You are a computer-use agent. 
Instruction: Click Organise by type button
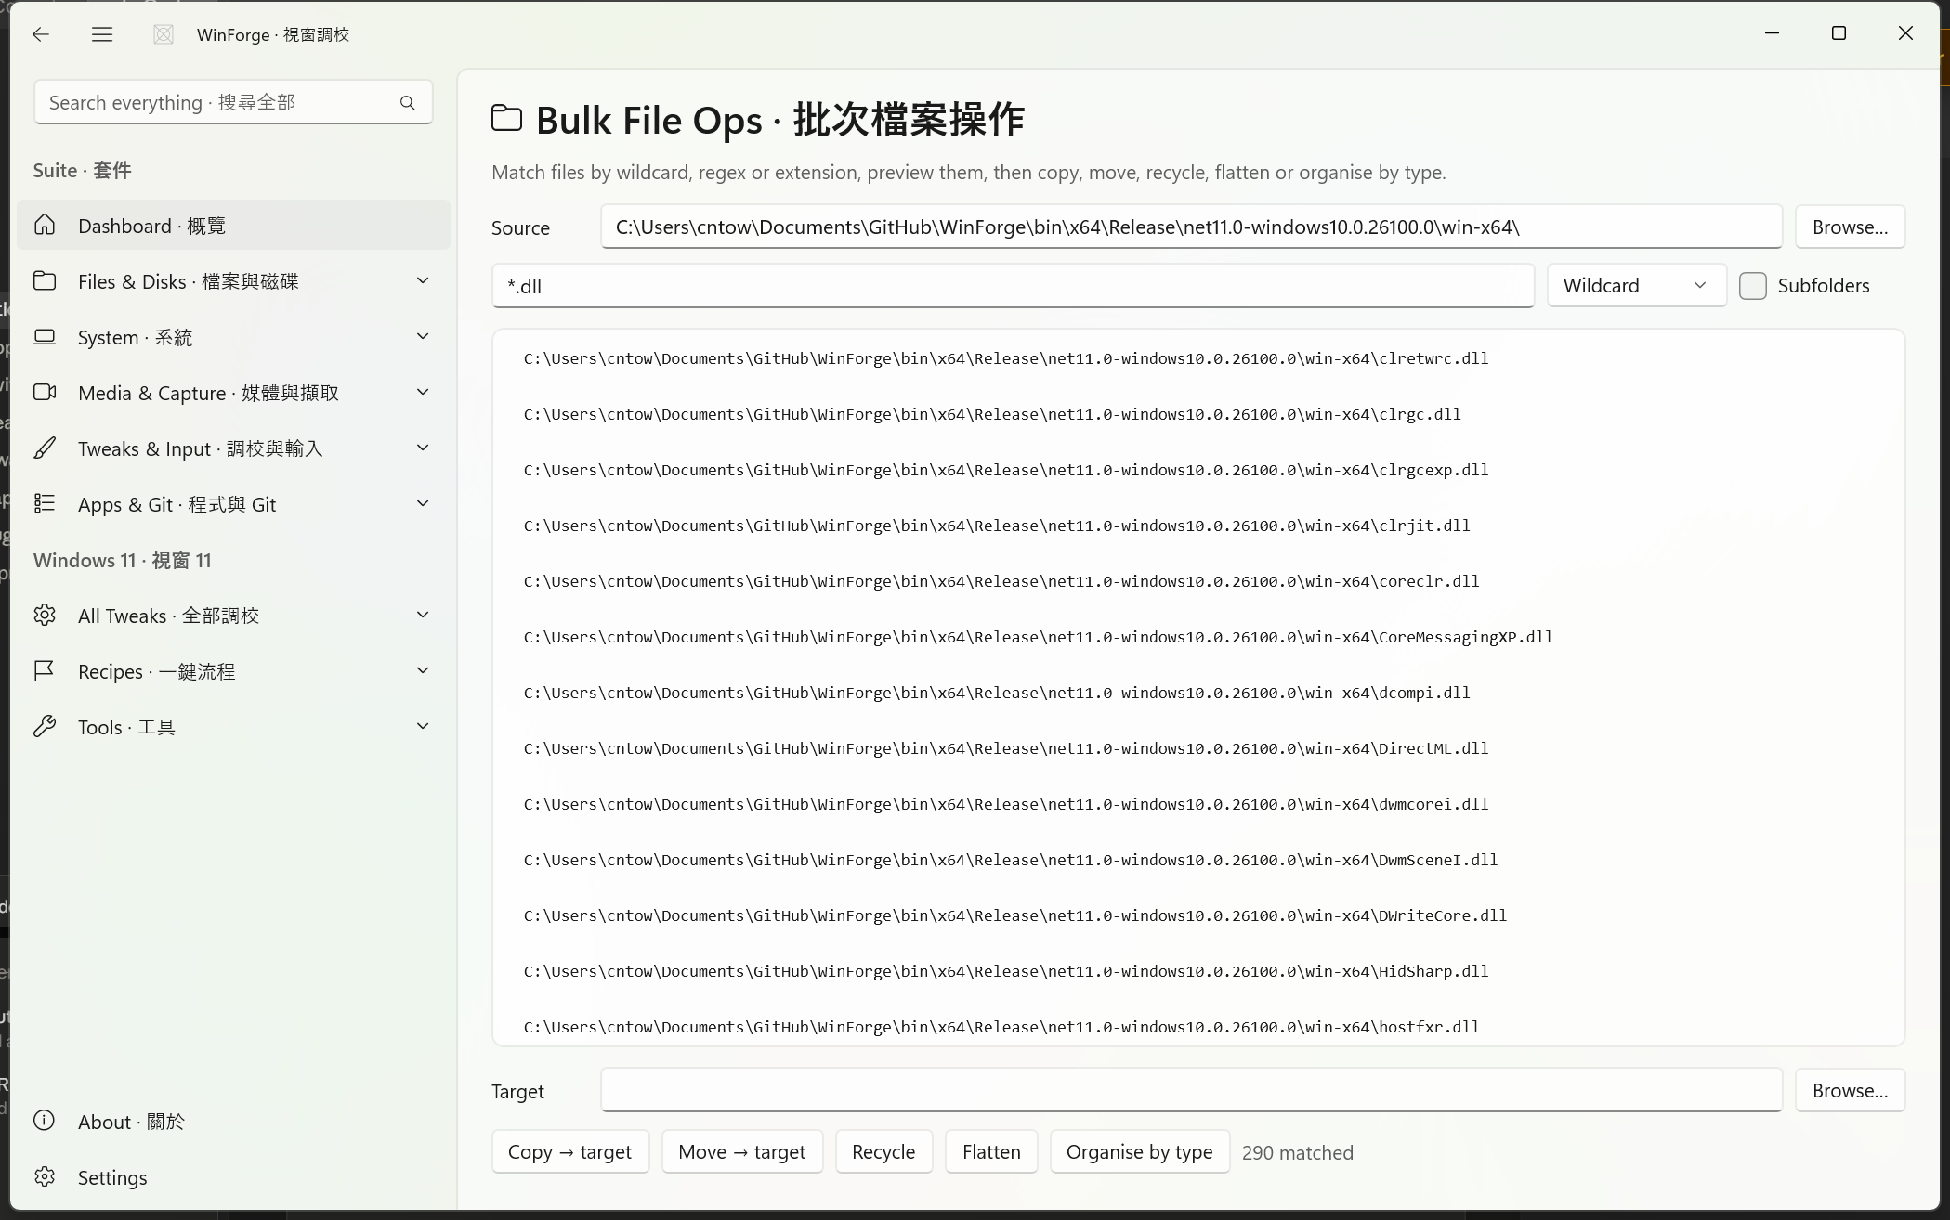coord(1139,1151)
